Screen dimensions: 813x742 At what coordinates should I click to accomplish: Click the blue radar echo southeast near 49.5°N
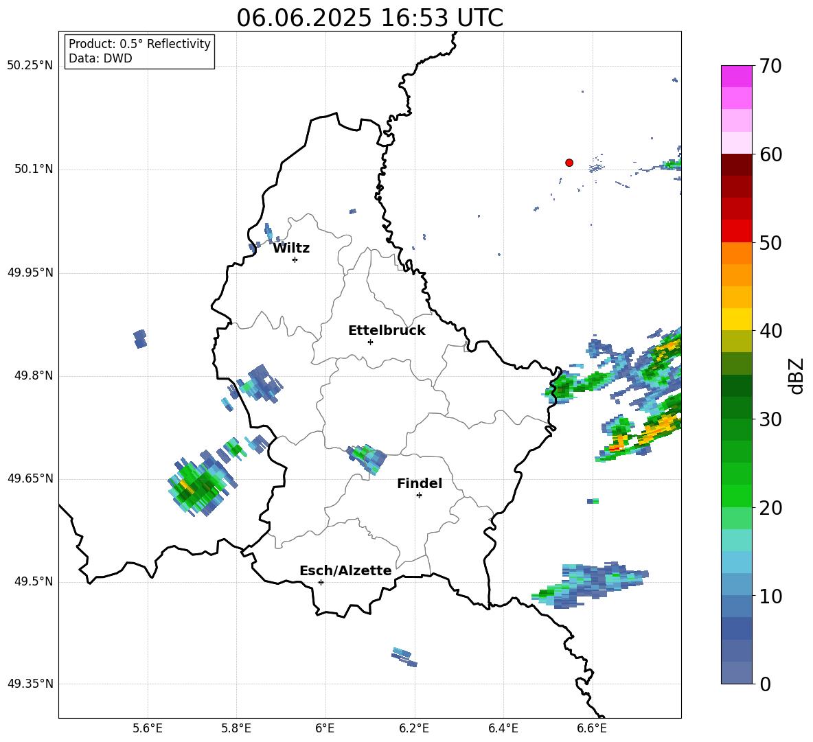tap(591, 585)
